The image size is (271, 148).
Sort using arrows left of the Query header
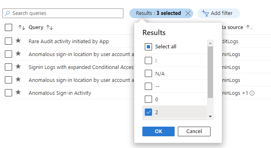(22, 27)
